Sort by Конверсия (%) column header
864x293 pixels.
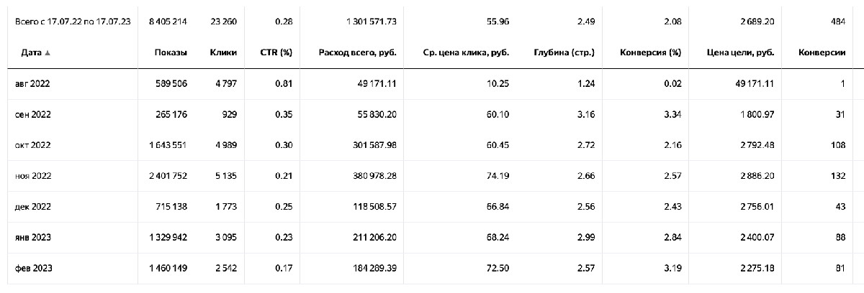click(650, 52)
